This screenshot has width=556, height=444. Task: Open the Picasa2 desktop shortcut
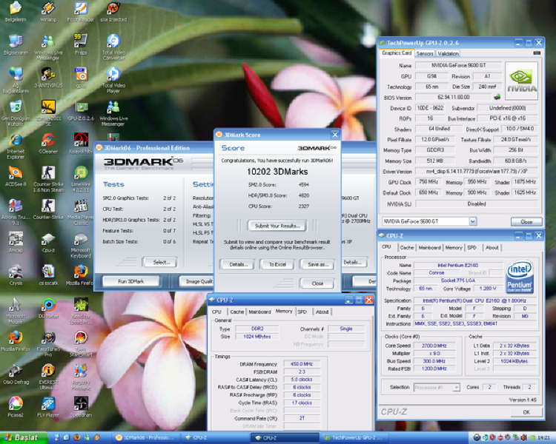[16, 407]
